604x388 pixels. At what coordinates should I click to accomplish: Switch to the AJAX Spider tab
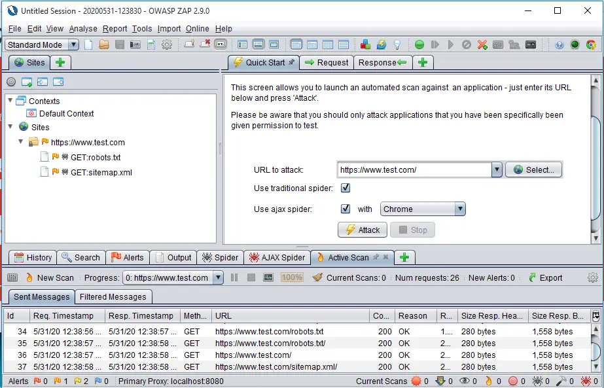point(277,257)
